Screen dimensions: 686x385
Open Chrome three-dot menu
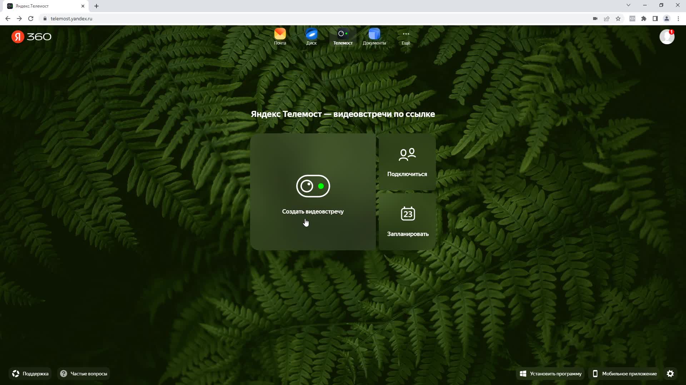[x=678, y=19]
